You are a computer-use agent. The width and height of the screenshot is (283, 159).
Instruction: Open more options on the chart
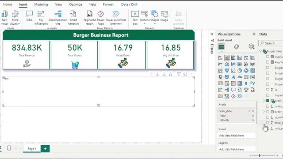pyautogui.click(x=191, y=74)
